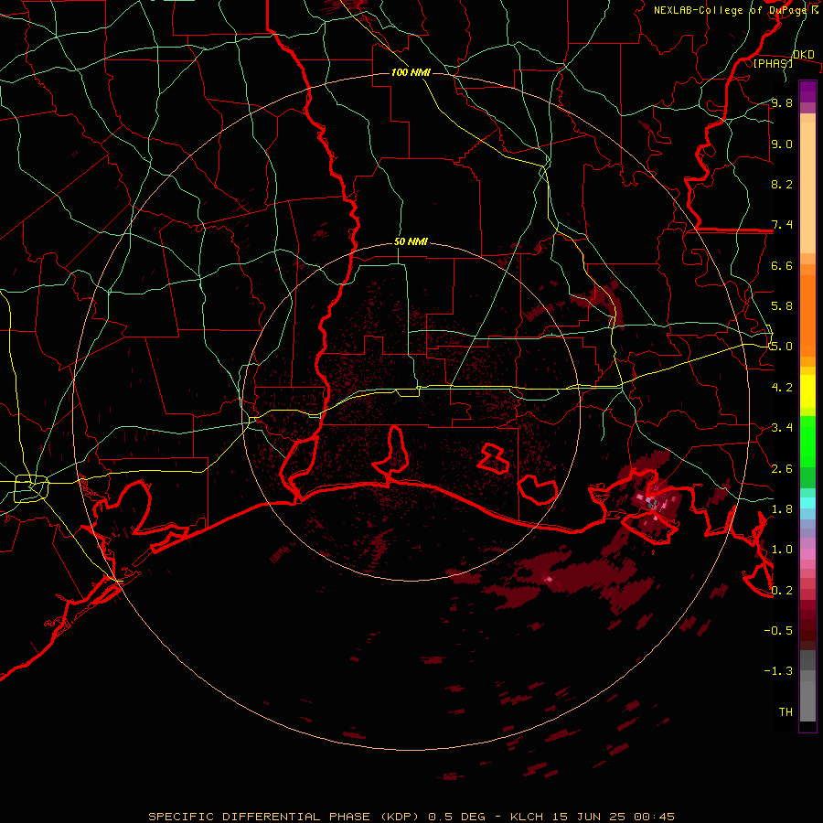The image size is (823, 823).
Task: Click the 5.8 value on the color scale
Action: pyautogui.click(x=782, y=305)
